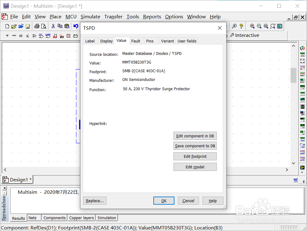Click the Zoom out icon

pyautogui.click(x=259, y=26)
